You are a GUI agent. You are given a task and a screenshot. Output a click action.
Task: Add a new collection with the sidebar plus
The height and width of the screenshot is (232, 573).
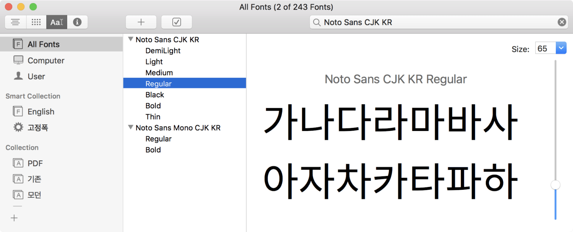coord(14,218)
